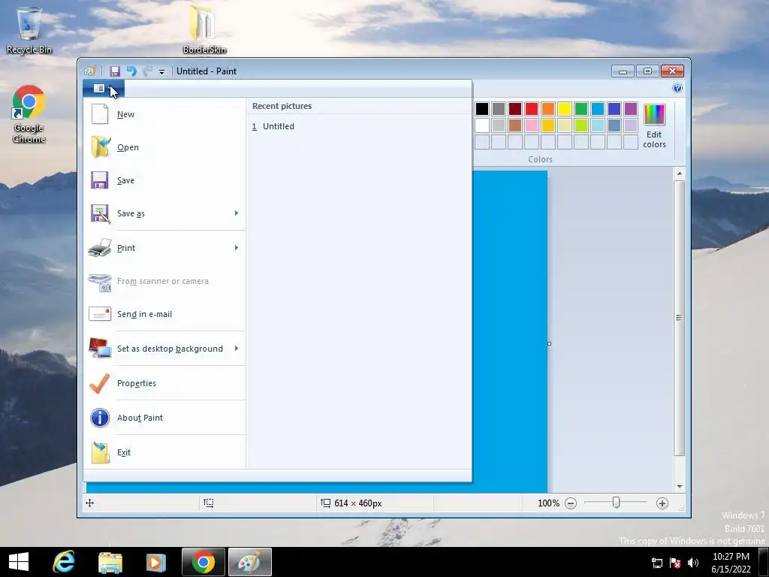
Task: Open File Explorer from the taskbar
Action: tap(110, 562)
